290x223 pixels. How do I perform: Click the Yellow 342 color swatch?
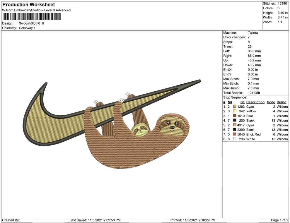(235, 111)
